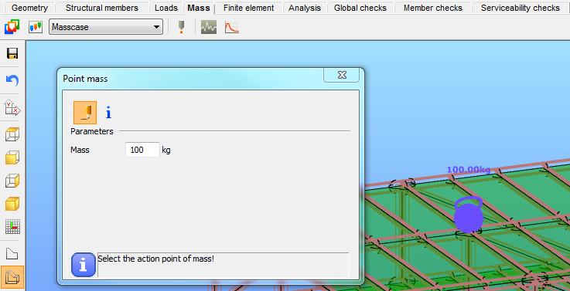Image resolution: width=570 pixels, height=291 pixels.
Task: Open the Geometry tab
Action: (29, 8)
